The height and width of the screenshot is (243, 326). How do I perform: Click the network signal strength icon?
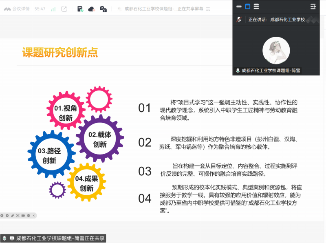point(53,9)
